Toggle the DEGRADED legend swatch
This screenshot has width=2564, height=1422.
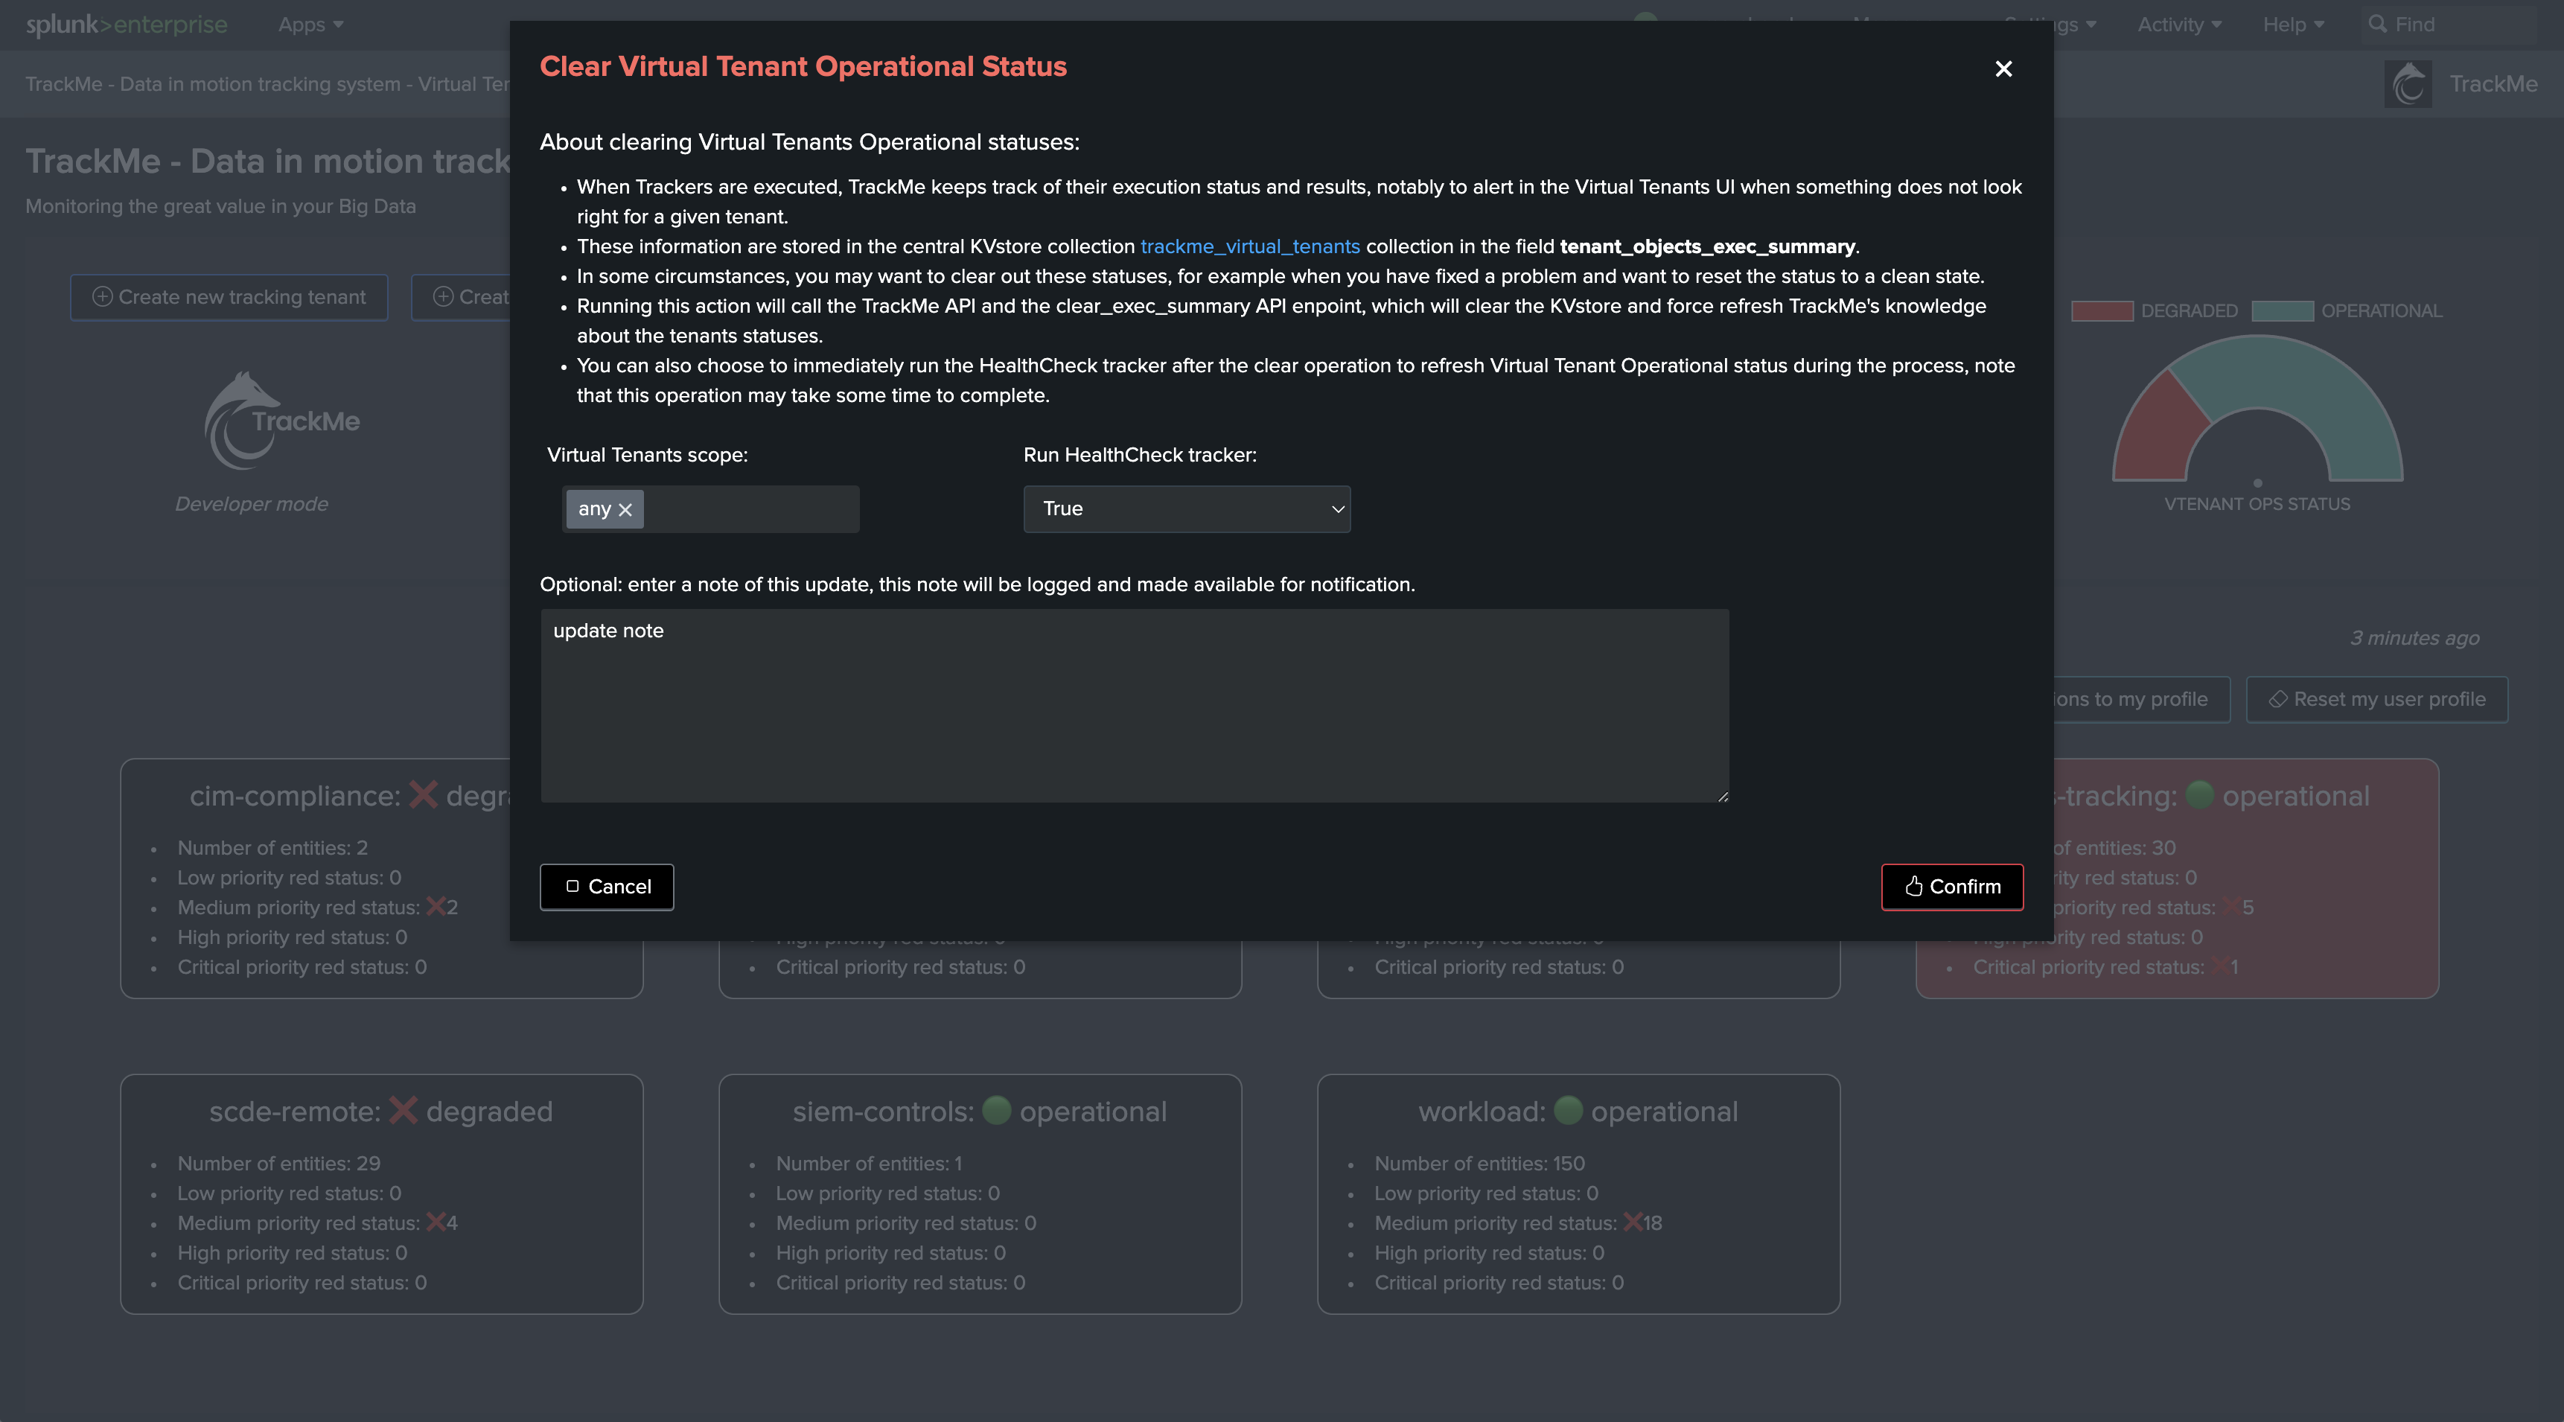click(2101, 311)
